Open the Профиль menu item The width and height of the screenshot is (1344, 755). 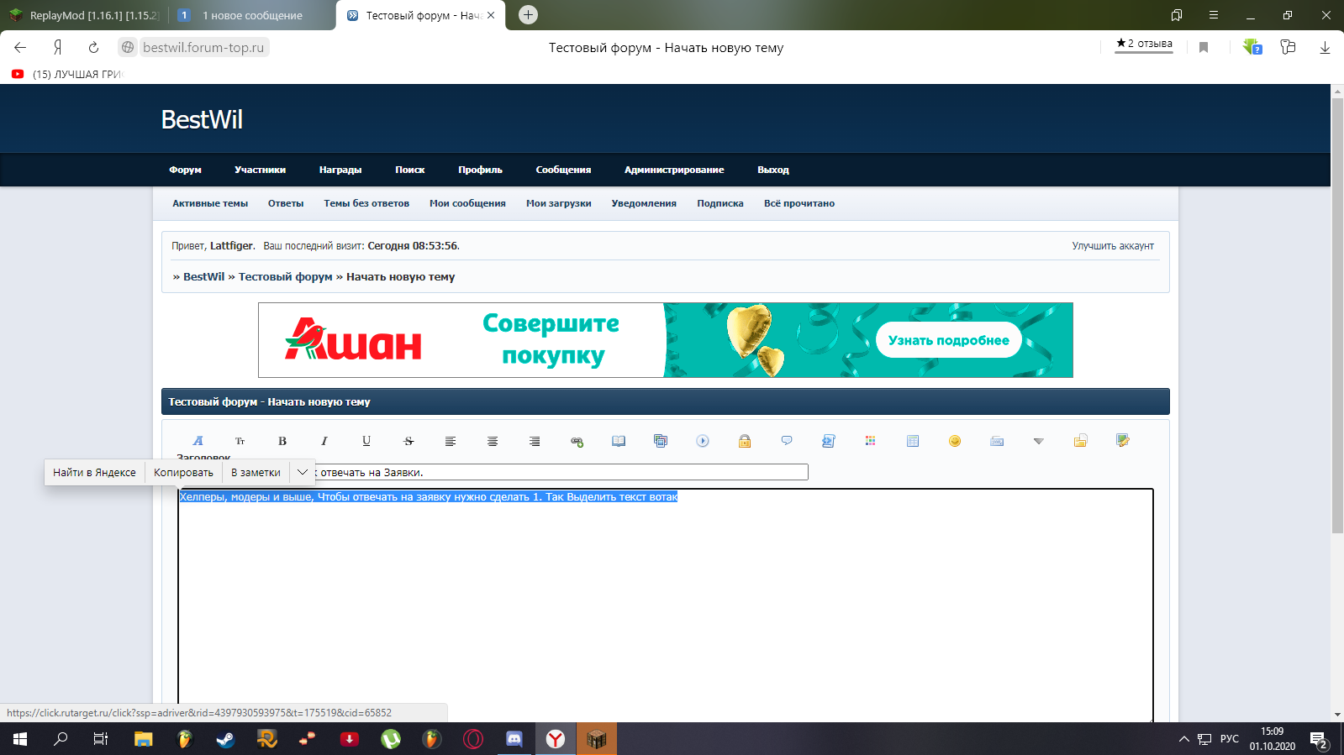480,170
